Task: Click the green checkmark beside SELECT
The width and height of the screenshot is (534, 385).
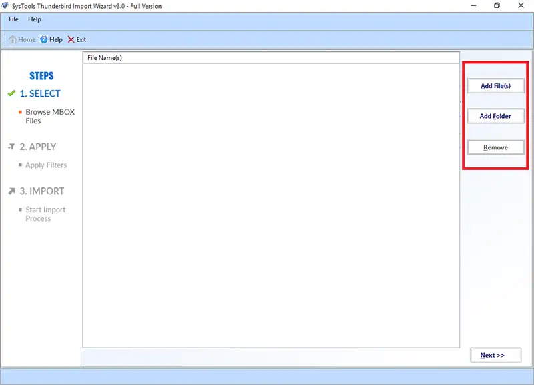Action: [11, 93]
